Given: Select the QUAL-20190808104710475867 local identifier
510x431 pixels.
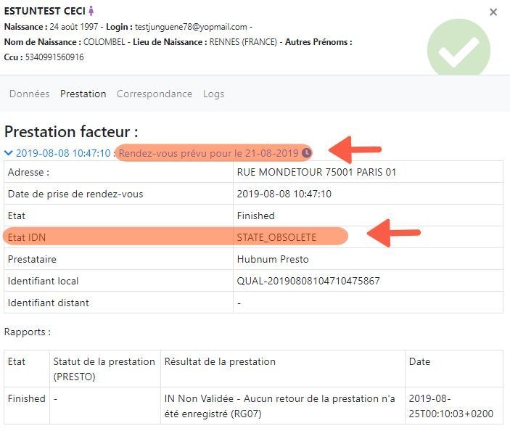Looking at the screenshot, I should click(308, 281).
